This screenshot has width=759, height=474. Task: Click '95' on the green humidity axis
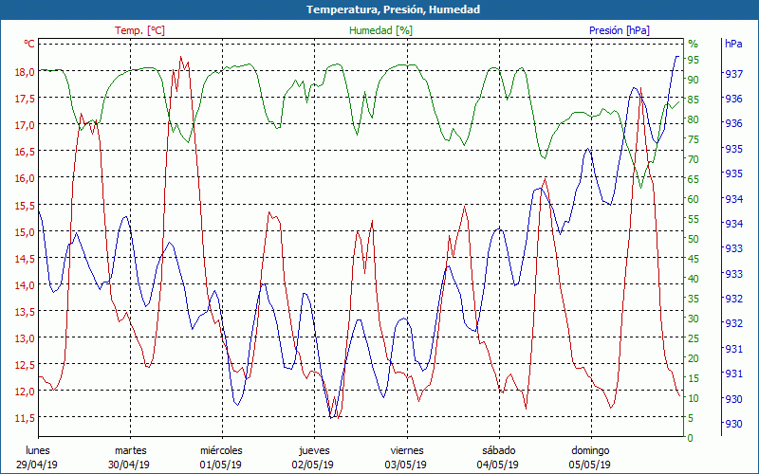tap(694, 60)
